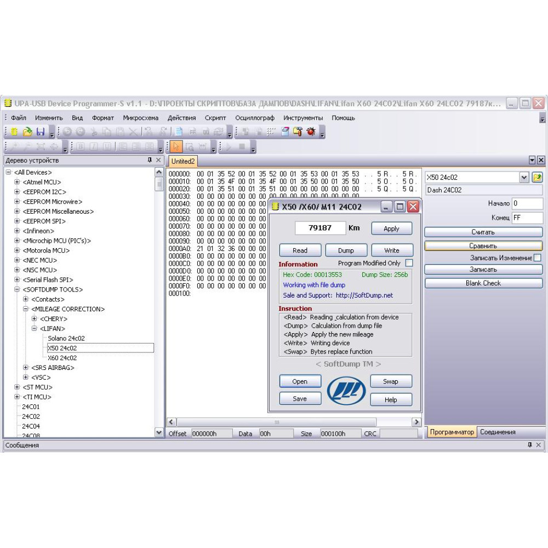The width and height of the screenshot is (548, 548).
Task: Collapse the LIFAN tree node
Action: pos(34,328)
